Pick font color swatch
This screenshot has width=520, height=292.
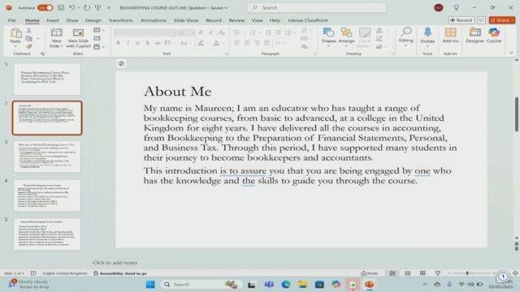[x=216, y=43]
